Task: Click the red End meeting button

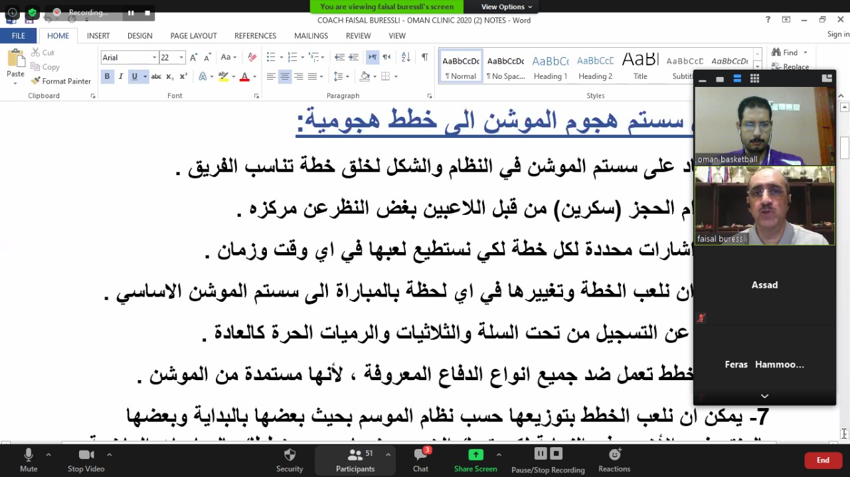Action: coord(823,460)
